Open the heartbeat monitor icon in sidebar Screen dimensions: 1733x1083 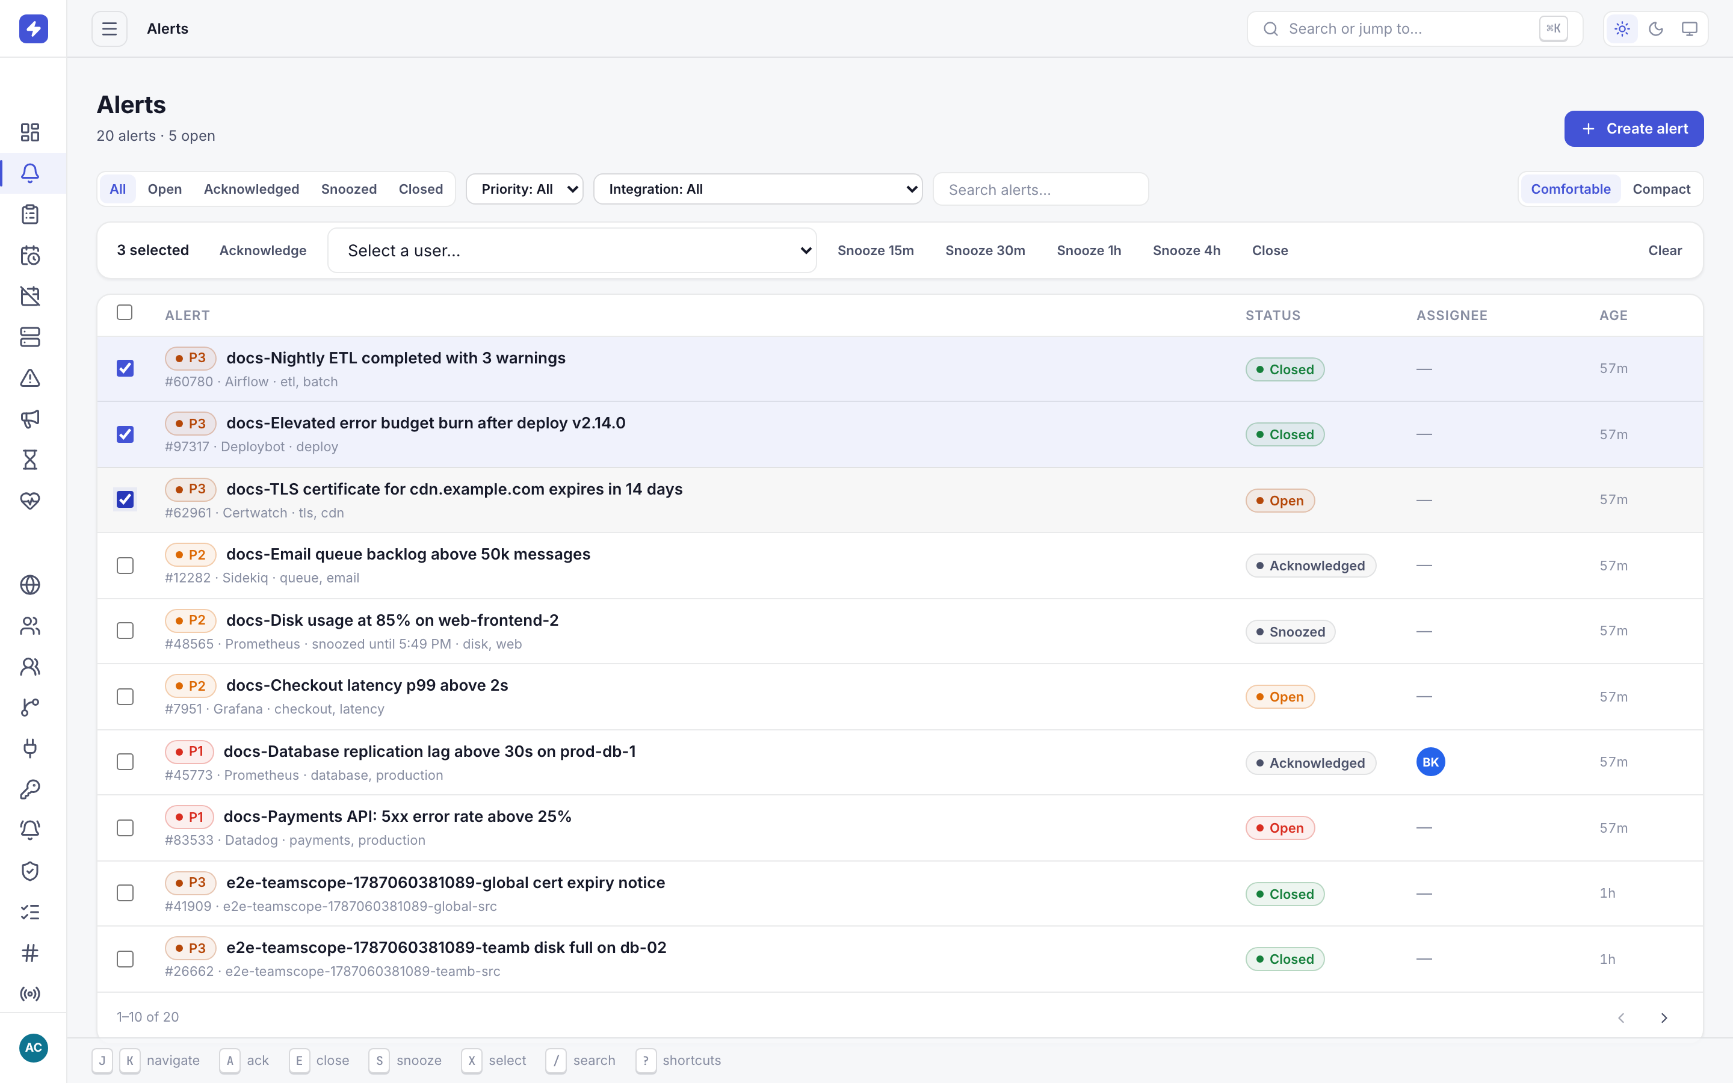(30, 500)
